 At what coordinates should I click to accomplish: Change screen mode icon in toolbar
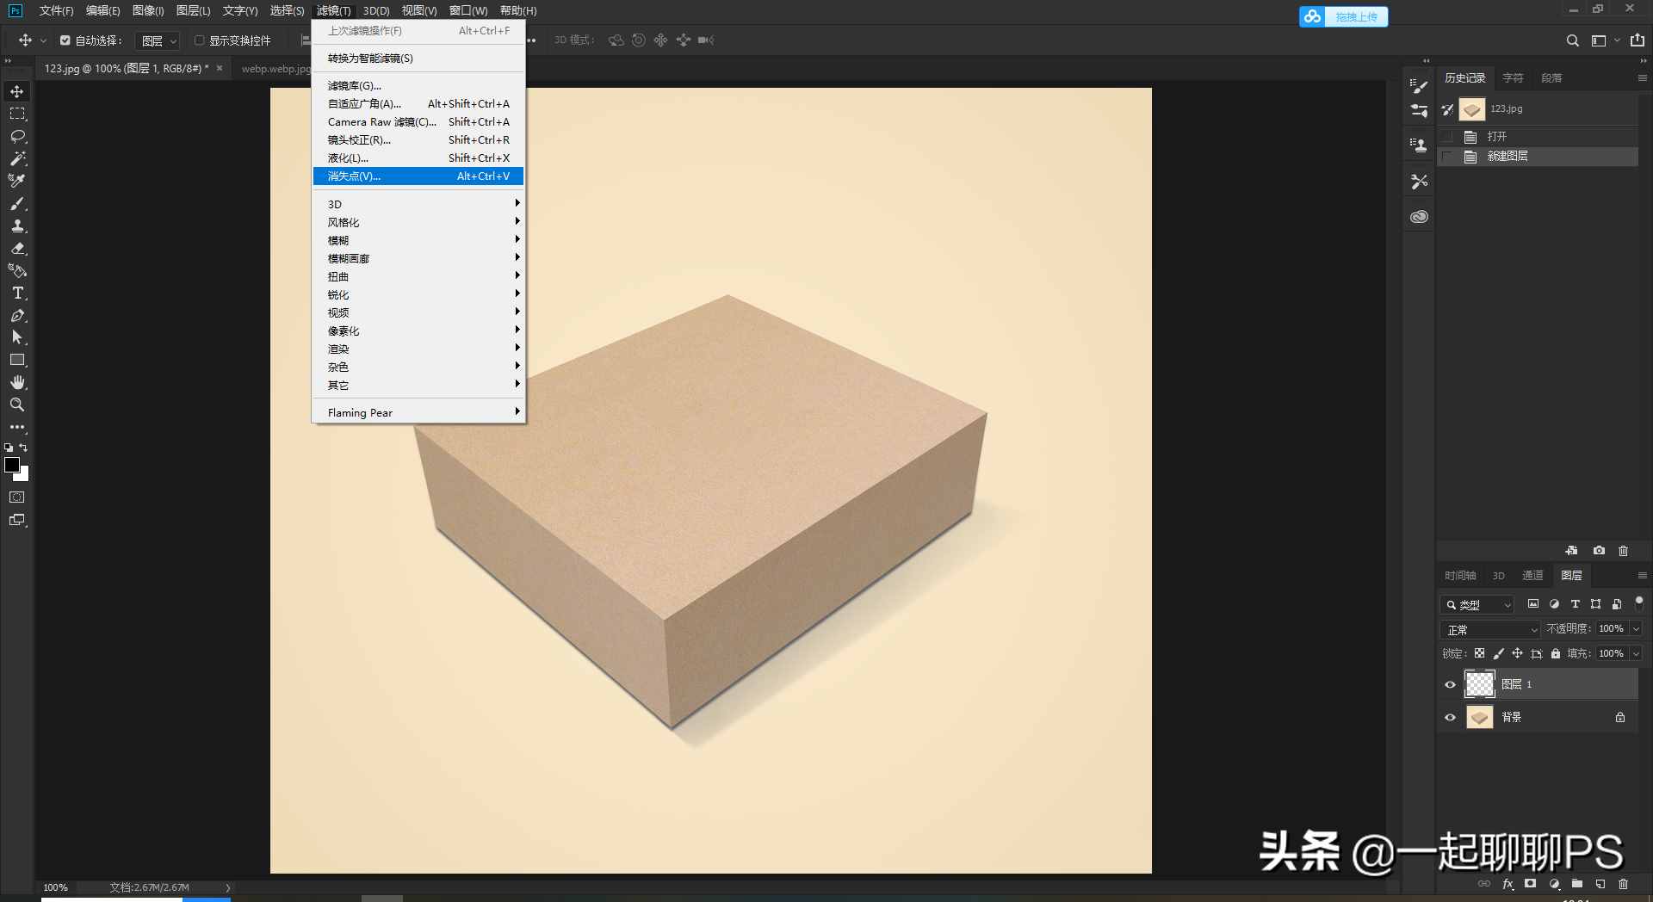pos(17,520)
